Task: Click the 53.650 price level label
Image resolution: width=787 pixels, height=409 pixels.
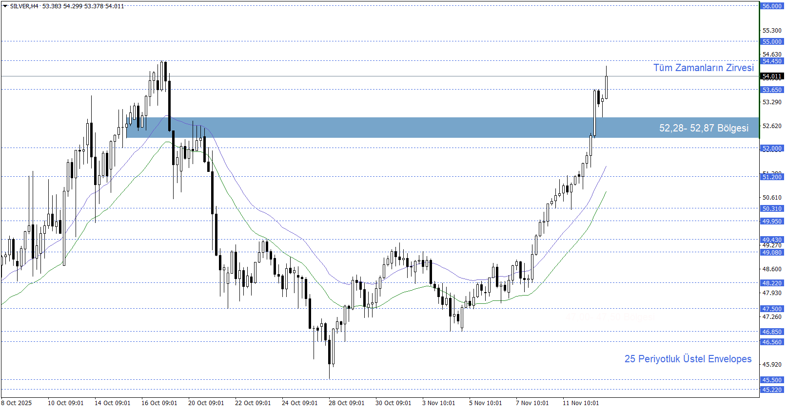Action: pyautogui.click(x=772, y=90)
